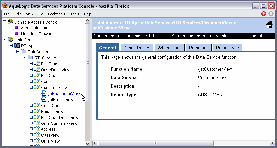The width and height of the screenshot is (277, 148).
Task: Click the CustomerView data service icon
Action: coord(37,87)
